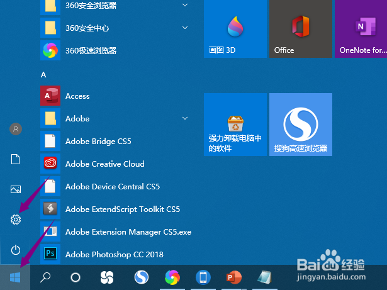This screenshot has height=290, width=387.
Task: Click the Adobe folder icon
Action: (50, 118)
